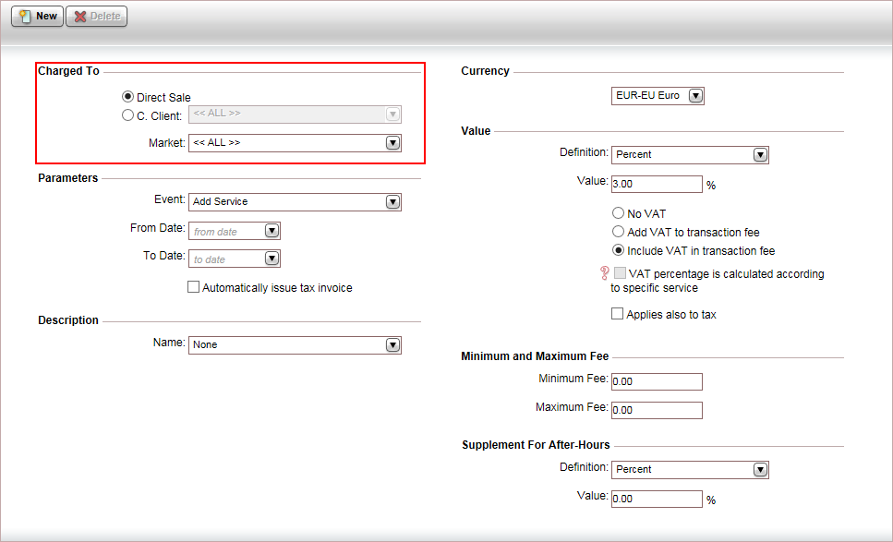Click the Minimum Fee input field
Viewport: 893px width, 542px height.
coord(657,381)
